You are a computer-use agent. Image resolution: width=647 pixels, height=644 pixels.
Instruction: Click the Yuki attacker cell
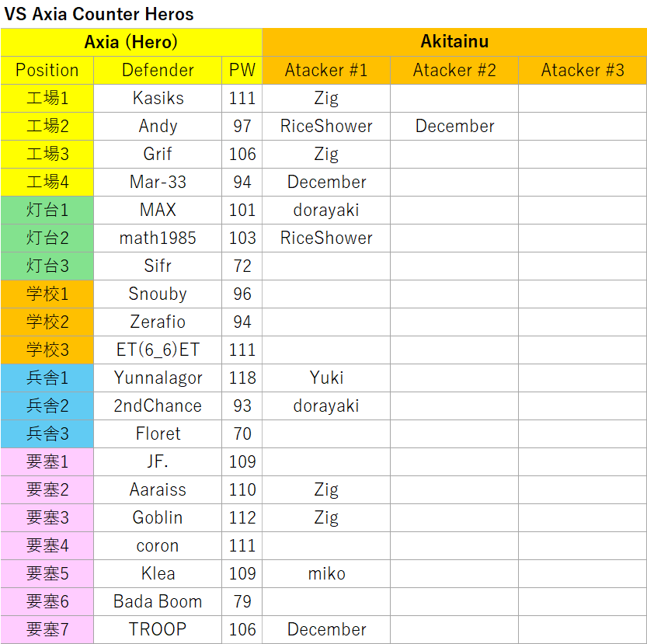(326, 378)
